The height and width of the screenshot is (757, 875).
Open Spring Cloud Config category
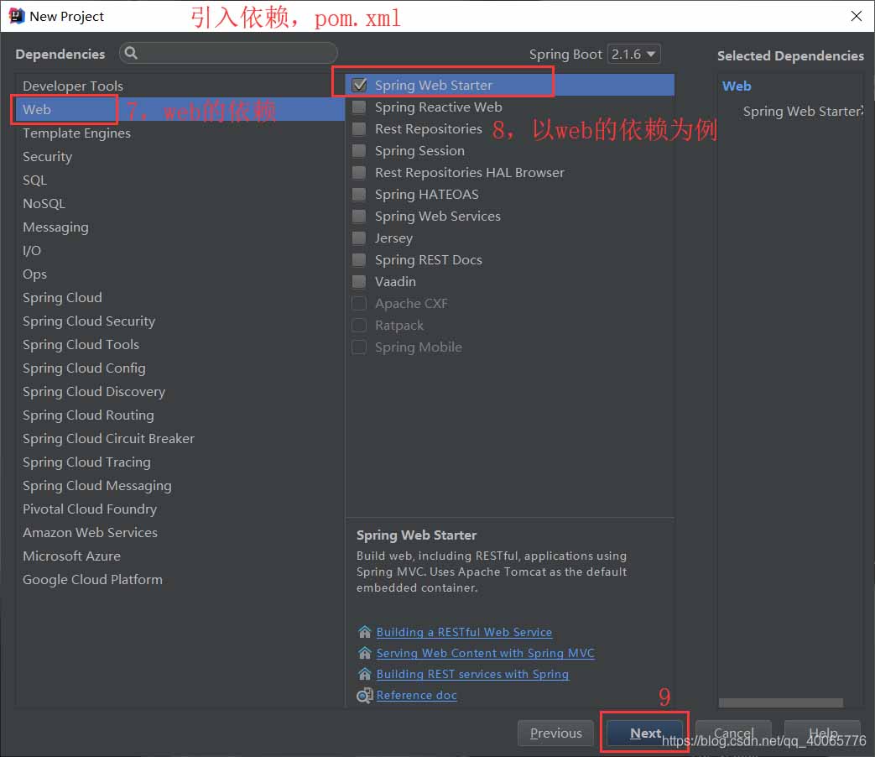tap(180, 368)
